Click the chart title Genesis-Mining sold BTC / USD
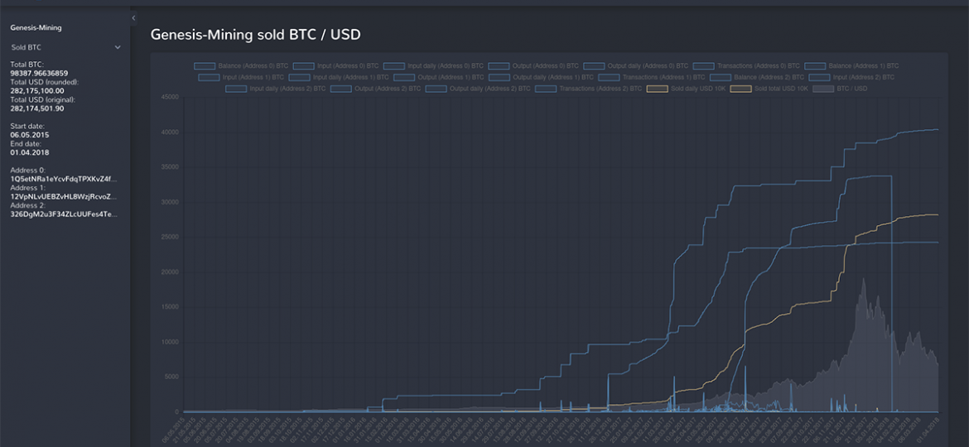The height and width of the screenshot is (447, 969). (256, 36)
